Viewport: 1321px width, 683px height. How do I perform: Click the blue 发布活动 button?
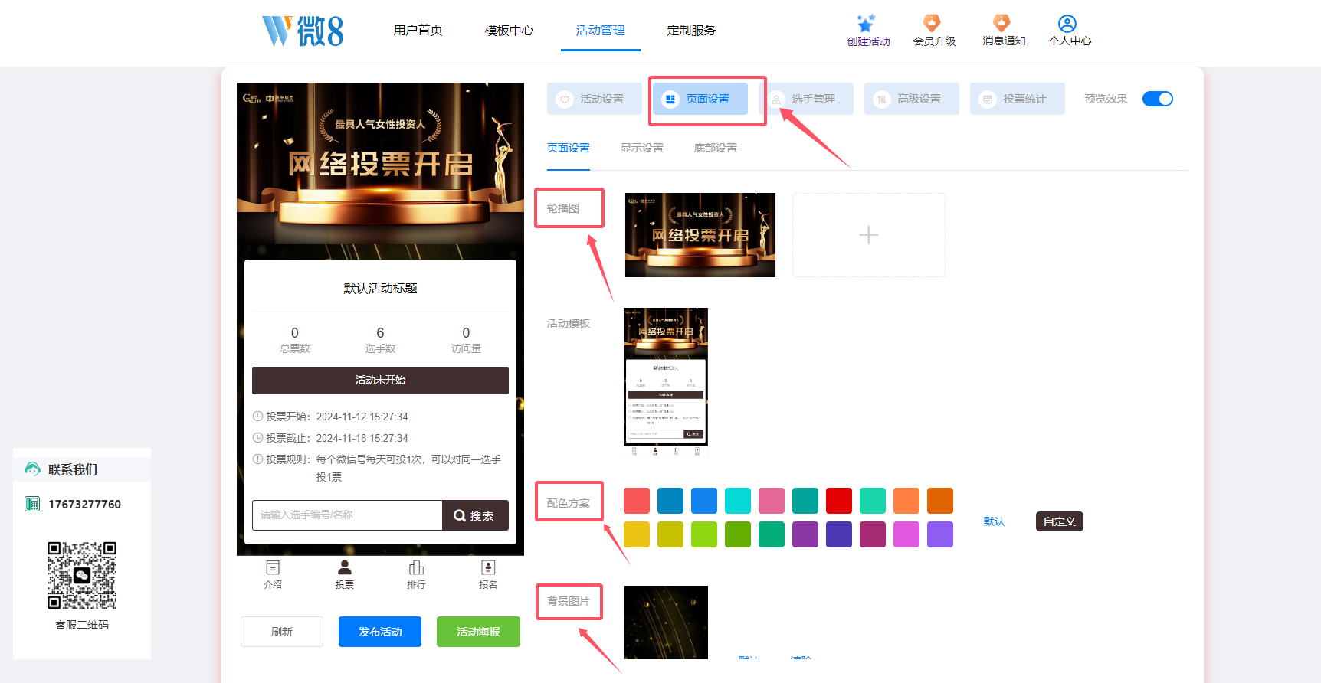(380, 632)
